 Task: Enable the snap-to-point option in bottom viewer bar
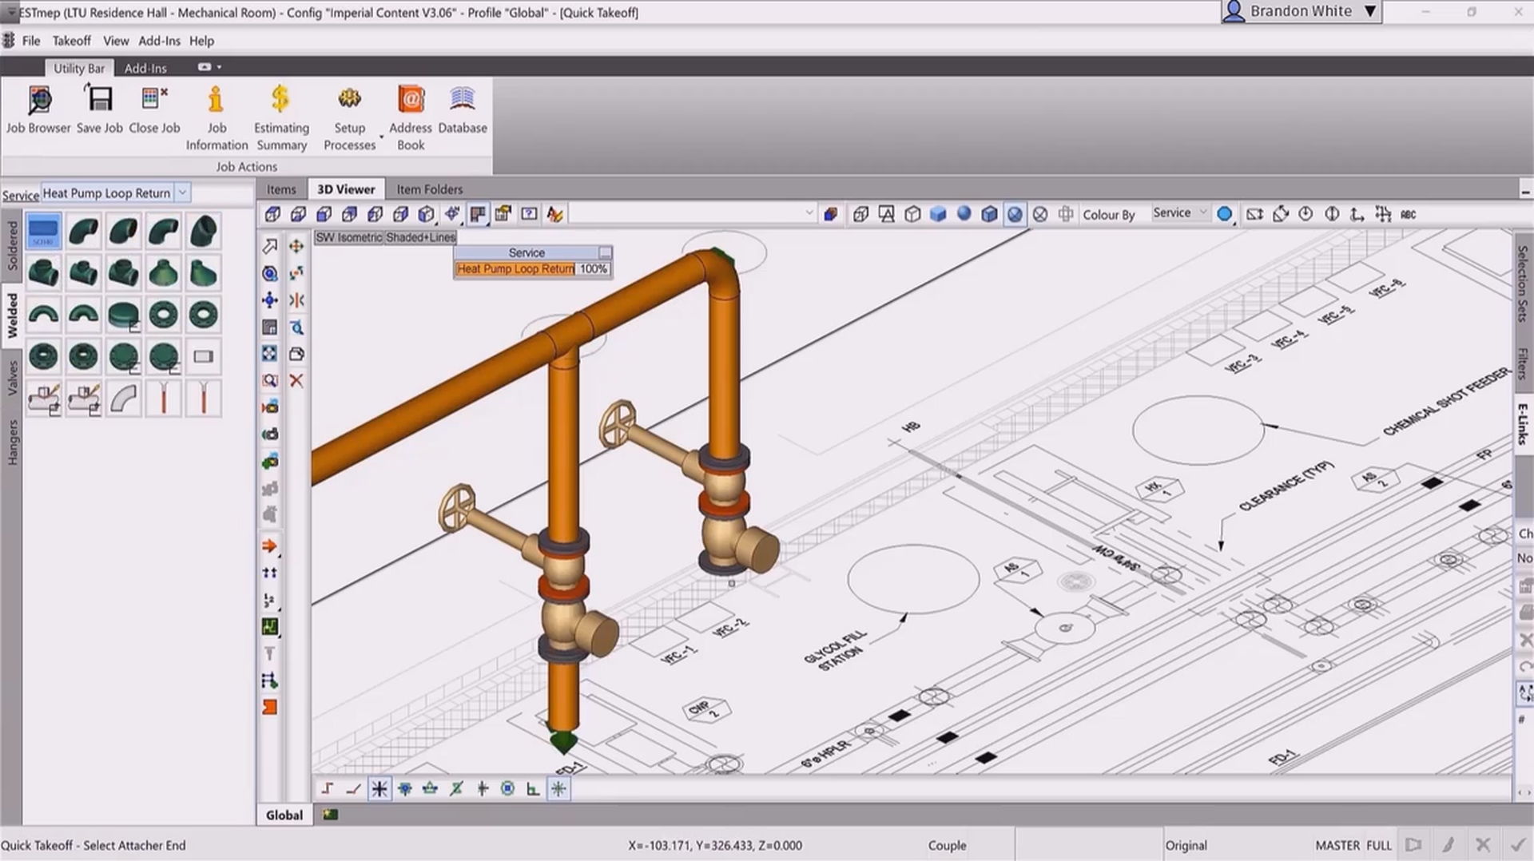coord(405,789)
